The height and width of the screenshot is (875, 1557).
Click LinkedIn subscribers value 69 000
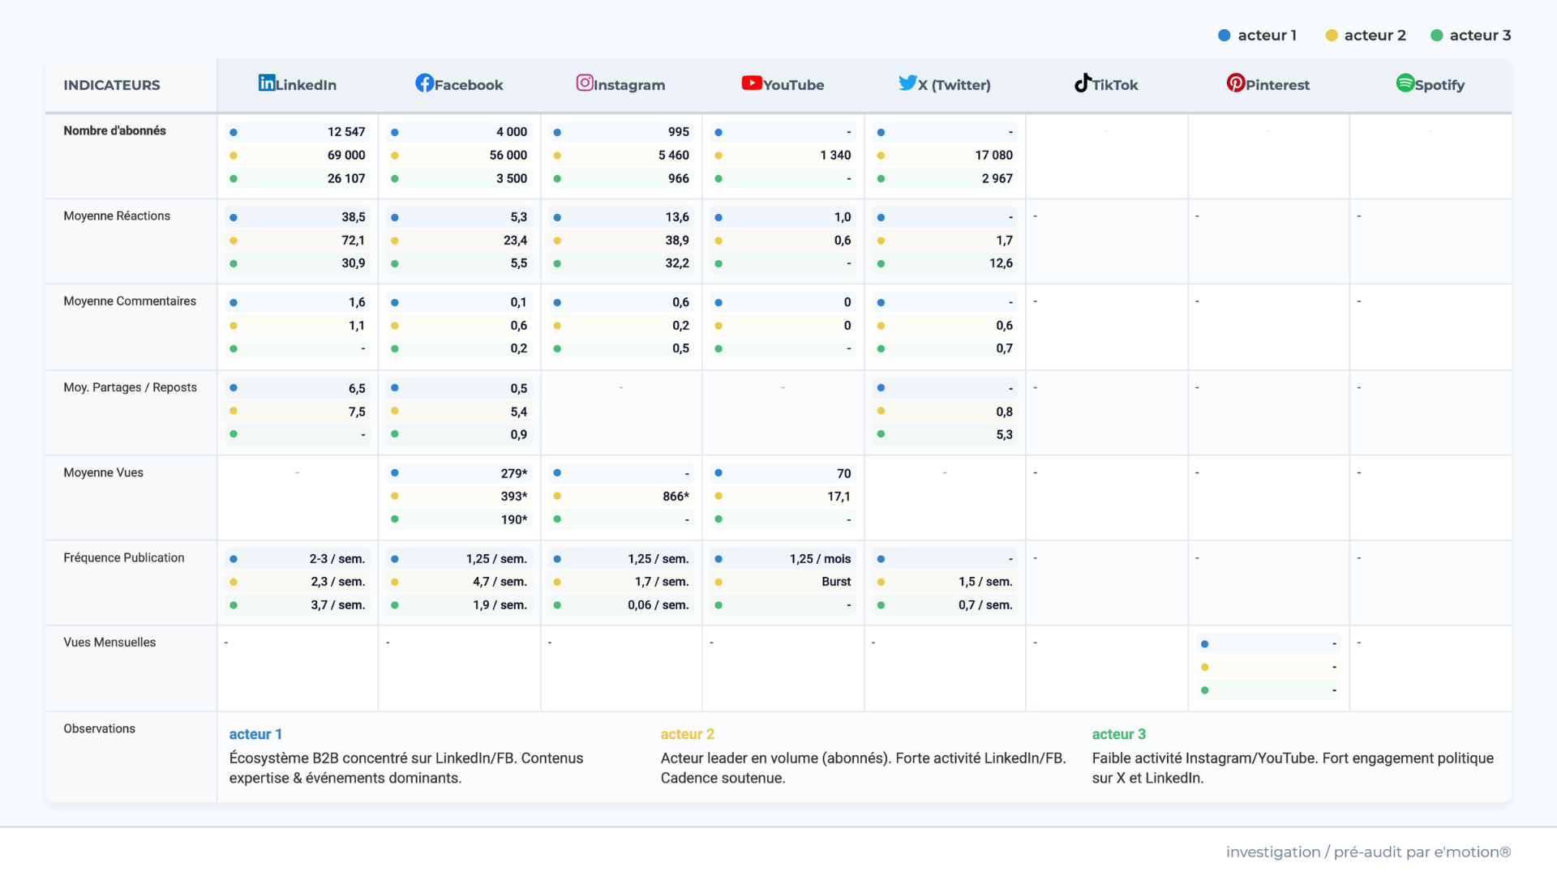tap(346, 155)
